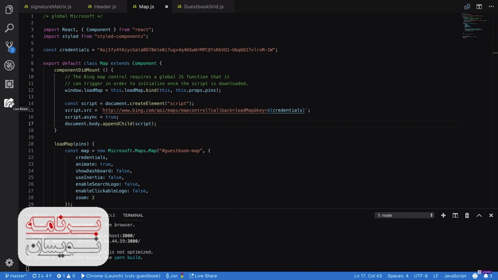Open the '1: node' terminal dropdown
The image size is (498, 280).
tap(404, 215)
